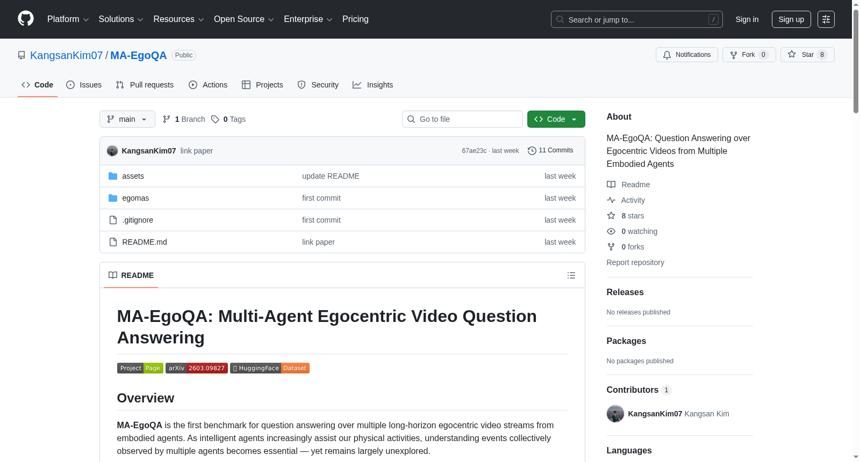Screen dimensions: 860x462
Task: Open the assets folder name
Action: pyautogui.click(x=133, y=176)
